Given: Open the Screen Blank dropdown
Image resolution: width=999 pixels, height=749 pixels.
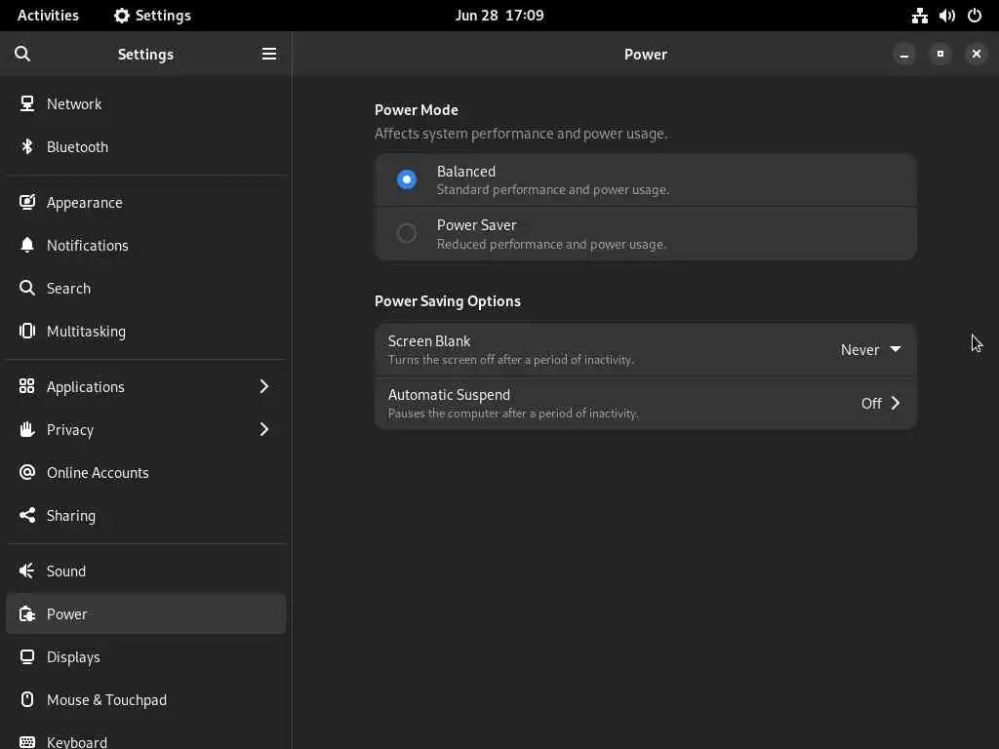Looking at the screenshot, I should (870, 350).
